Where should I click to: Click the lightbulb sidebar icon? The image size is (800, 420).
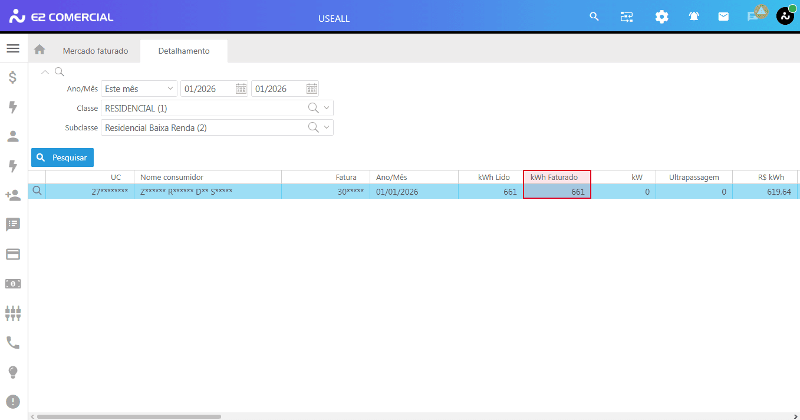click(x=13, y=372)
